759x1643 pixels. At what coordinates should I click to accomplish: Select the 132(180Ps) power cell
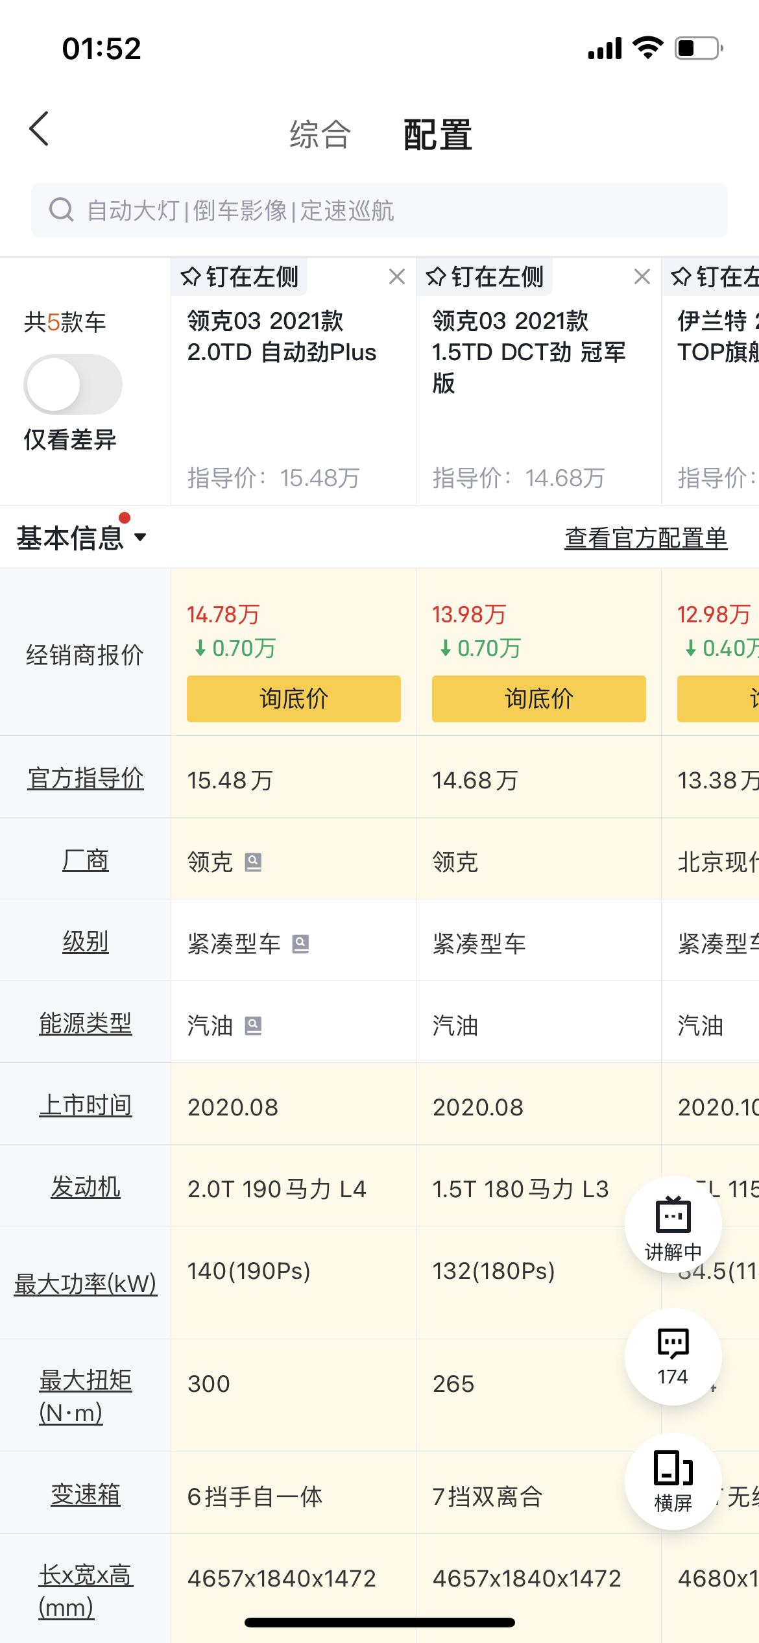click(x=539, y=1283)
